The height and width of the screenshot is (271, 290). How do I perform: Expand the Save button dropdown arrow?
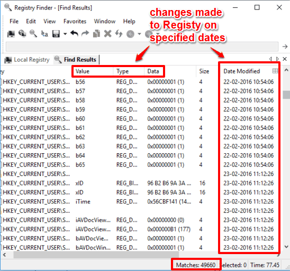(x=65, y=34)
